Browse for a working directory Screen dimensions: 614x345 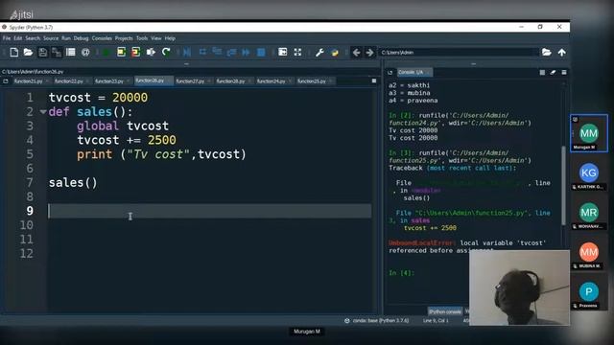point(547,52)
